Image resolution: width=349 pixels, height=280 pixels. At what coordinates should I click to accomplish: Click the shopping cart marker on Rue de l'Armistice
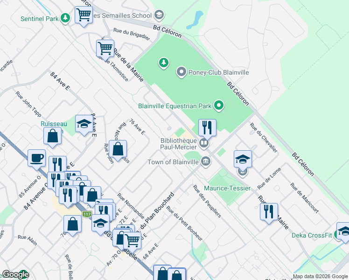pos(105,49)
